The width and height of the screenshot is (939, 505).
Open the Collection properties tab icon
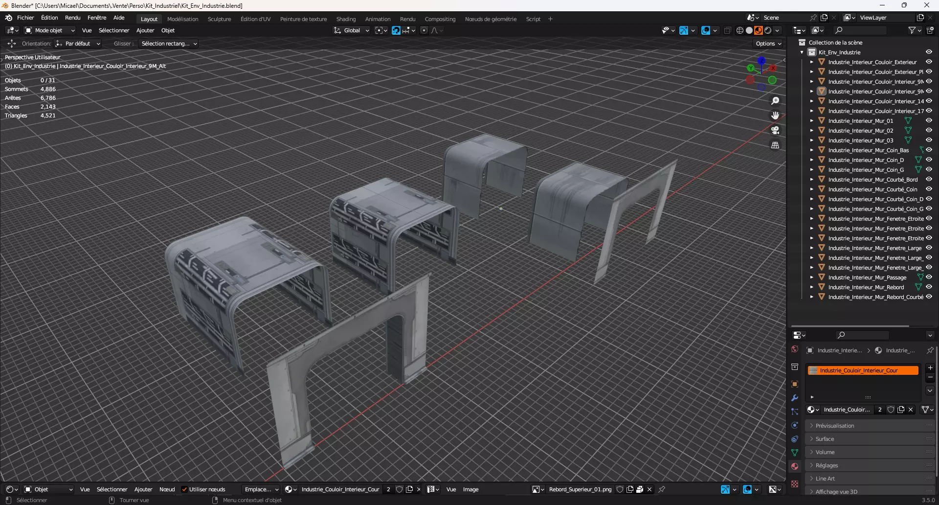795,367
